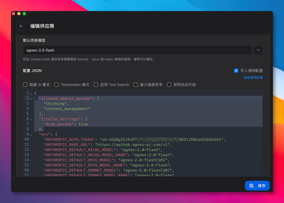The height and width of the screenshot is (203, 284).
Task: Click the agnes-2.0-flash model input field
Action: (x=138, y=50)
